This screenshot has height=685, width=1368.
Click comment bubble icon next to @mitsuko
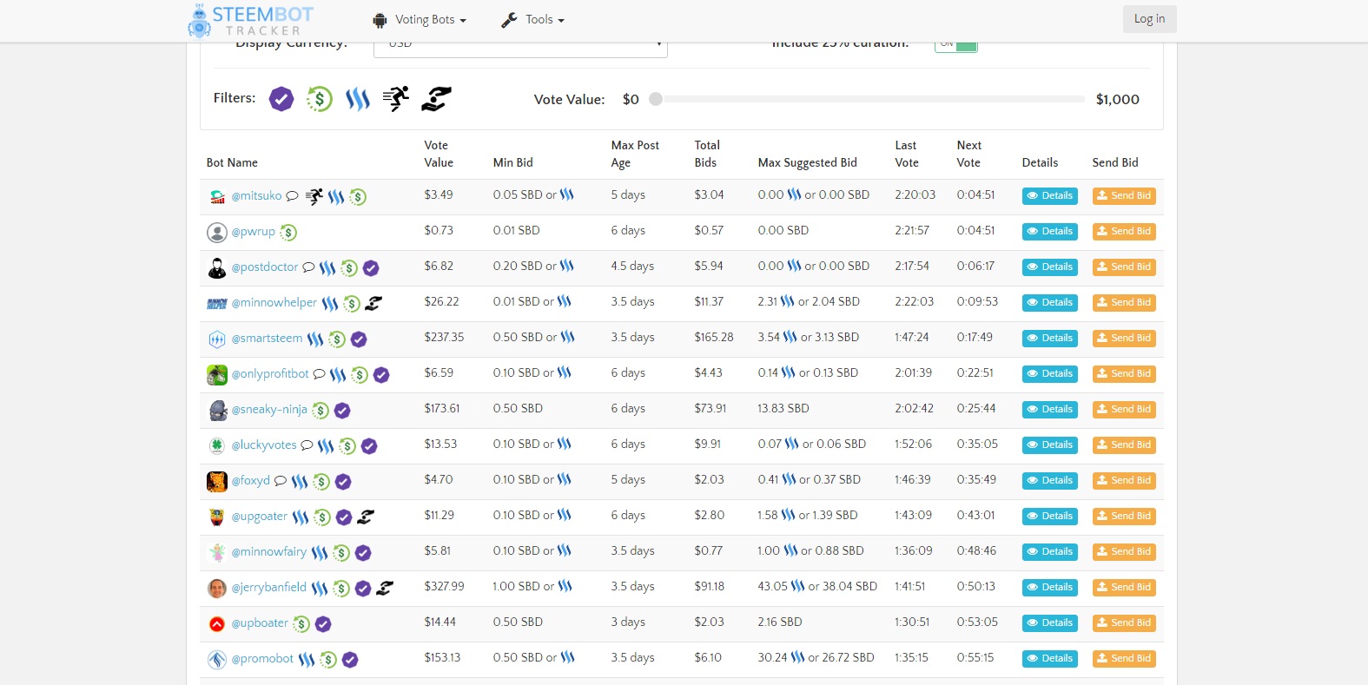[293, 196]
